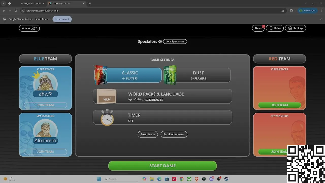Open Microsoft Edge from taskbar
Screen dimensions: 325x183
pos(159,179)
